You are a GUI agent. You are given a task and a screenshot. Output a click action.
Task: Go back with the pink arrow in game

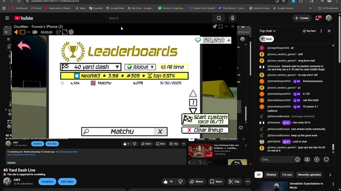[24, 46]
